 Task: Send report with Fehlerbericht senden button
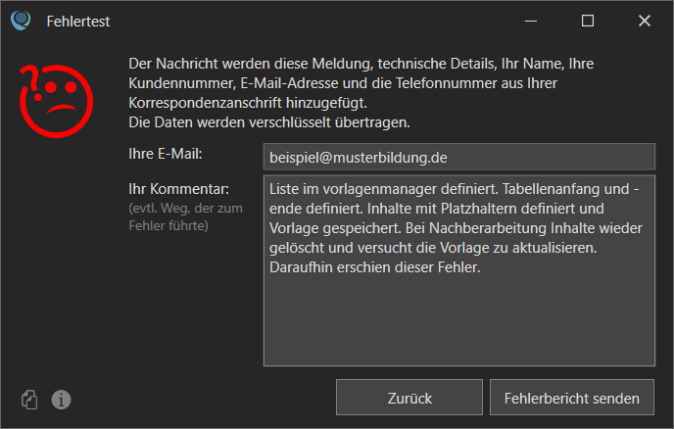(x=572, y=398)
